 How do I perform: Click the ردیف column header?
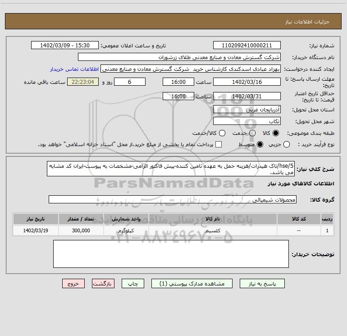[x=327, y=219]
